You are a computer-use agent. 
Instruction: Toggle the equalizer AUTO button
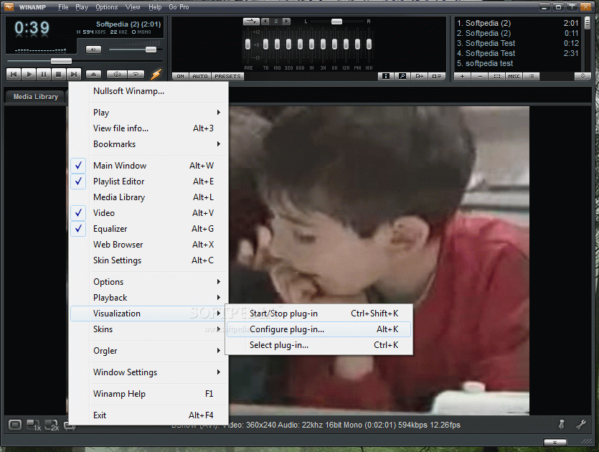tap(200, 77)
